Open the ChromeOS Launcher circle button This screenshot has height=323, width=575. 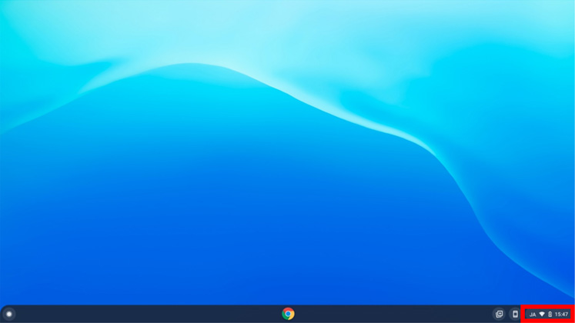(9, 314)
